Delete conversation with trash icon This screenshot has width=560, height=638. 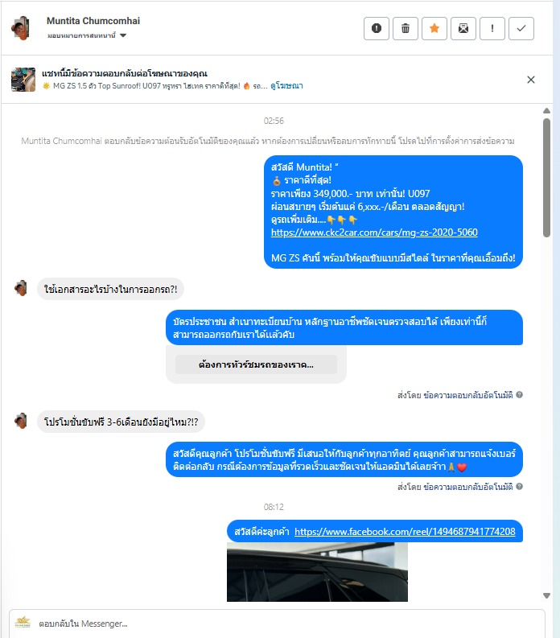pos(406,28)
